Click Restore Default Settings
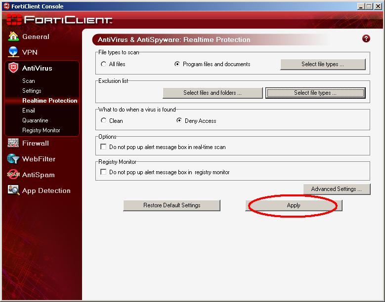The image size is (385, 302). tap(171, 205)
